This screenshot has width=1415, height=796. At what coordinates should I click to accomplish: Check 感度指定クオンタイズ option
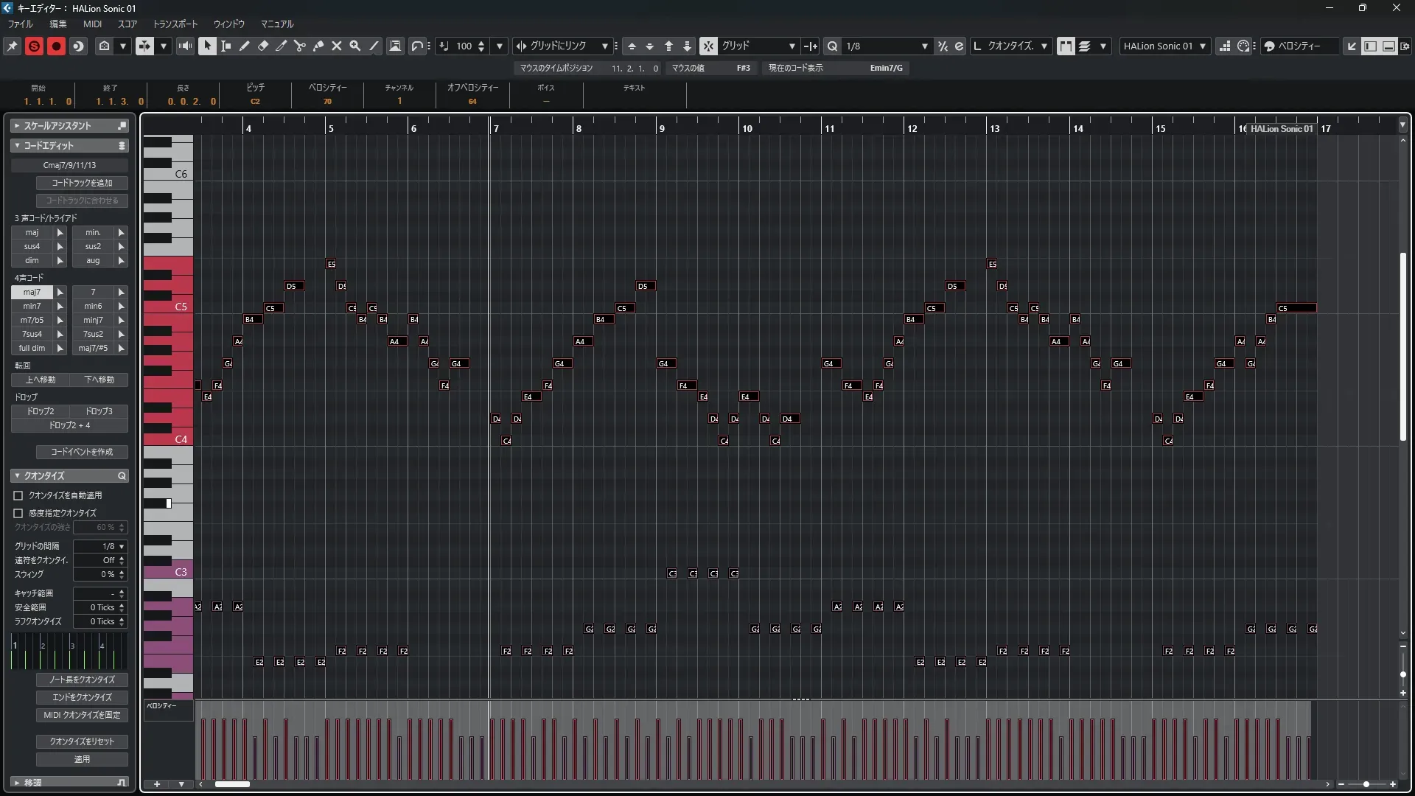[18, 513]
